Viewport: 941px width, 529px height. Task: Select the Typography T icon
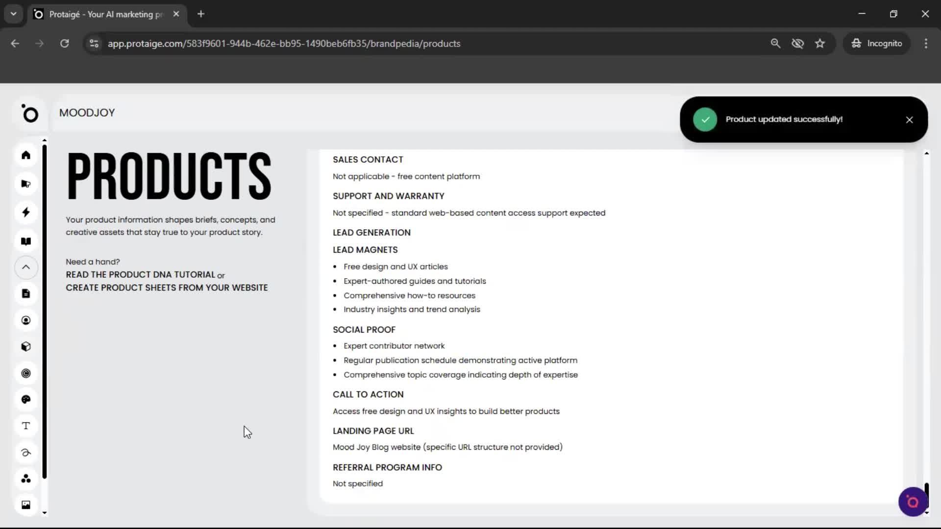click(x=25, y=426)
